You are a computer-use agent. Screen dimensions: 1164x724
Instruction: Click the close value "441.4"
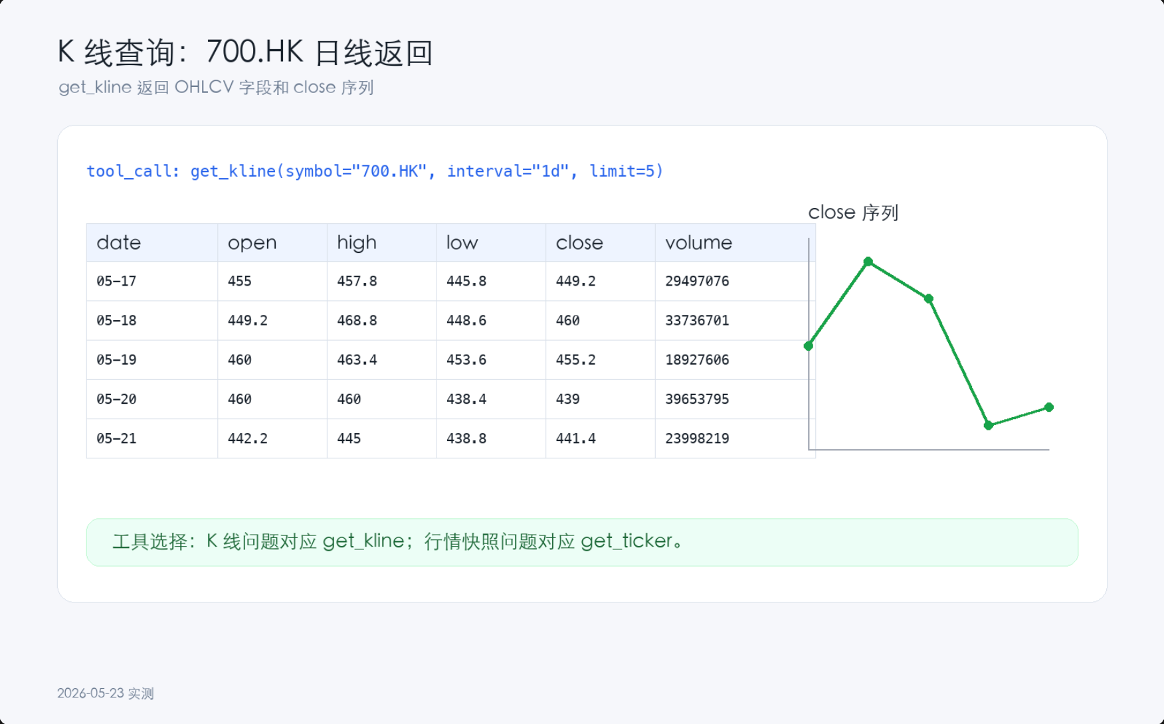pyautogui.click(x=575, y=438)
